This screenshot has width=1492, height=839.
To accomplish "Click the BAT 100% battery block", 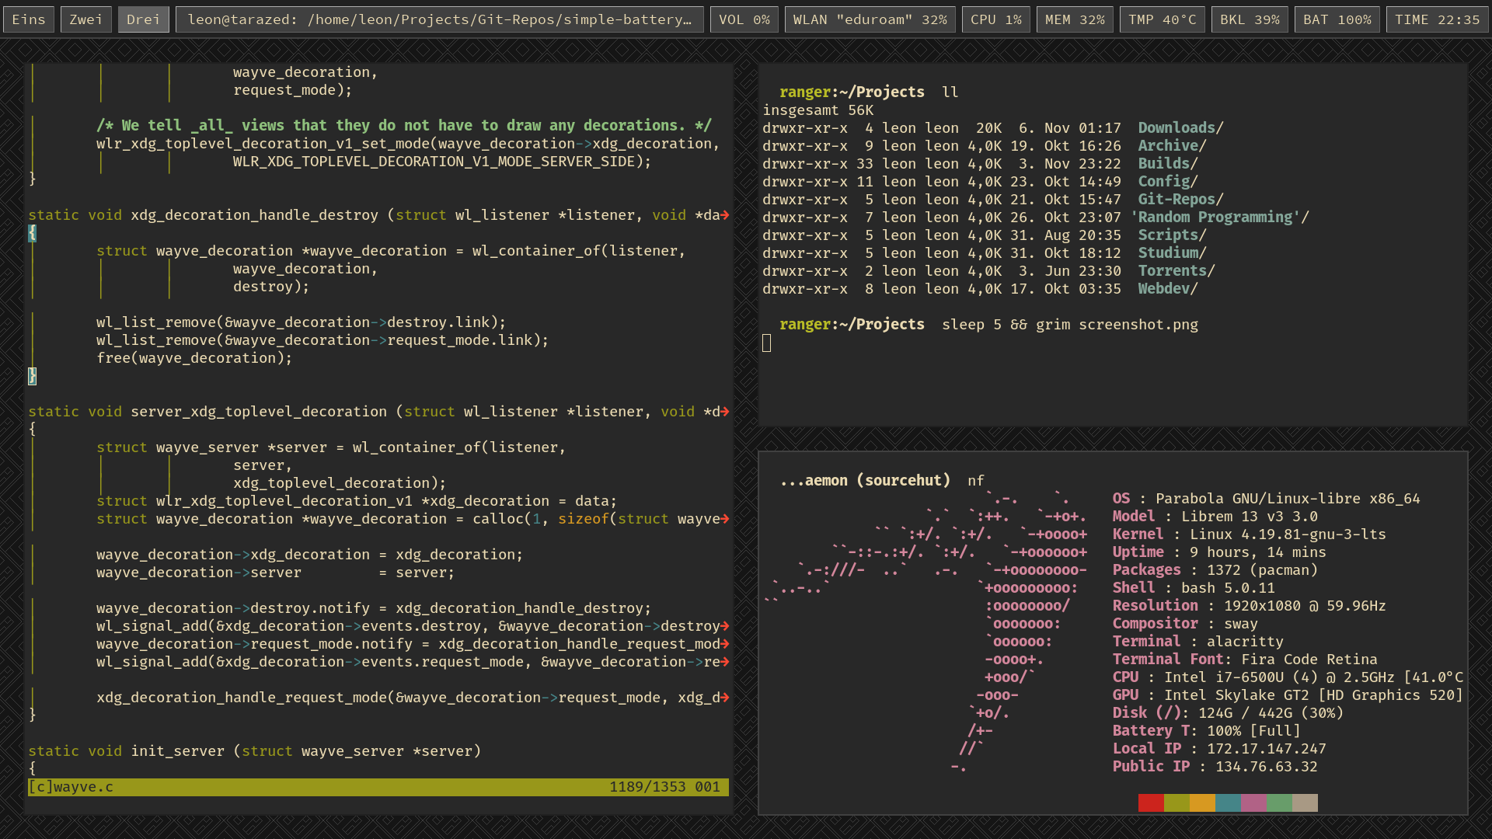I will click(x=1337, y=19).
